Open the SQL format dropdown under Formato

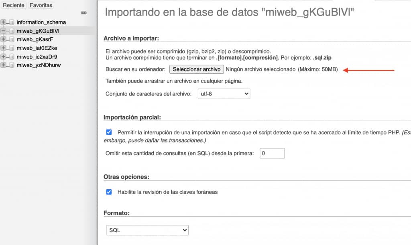click(x=148, y=230)
